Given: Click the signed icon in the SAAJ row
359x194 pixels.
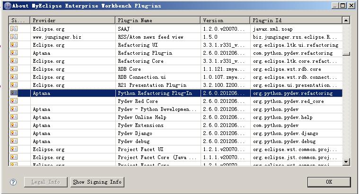Looking at the screenshot, I should coord(14,29).
